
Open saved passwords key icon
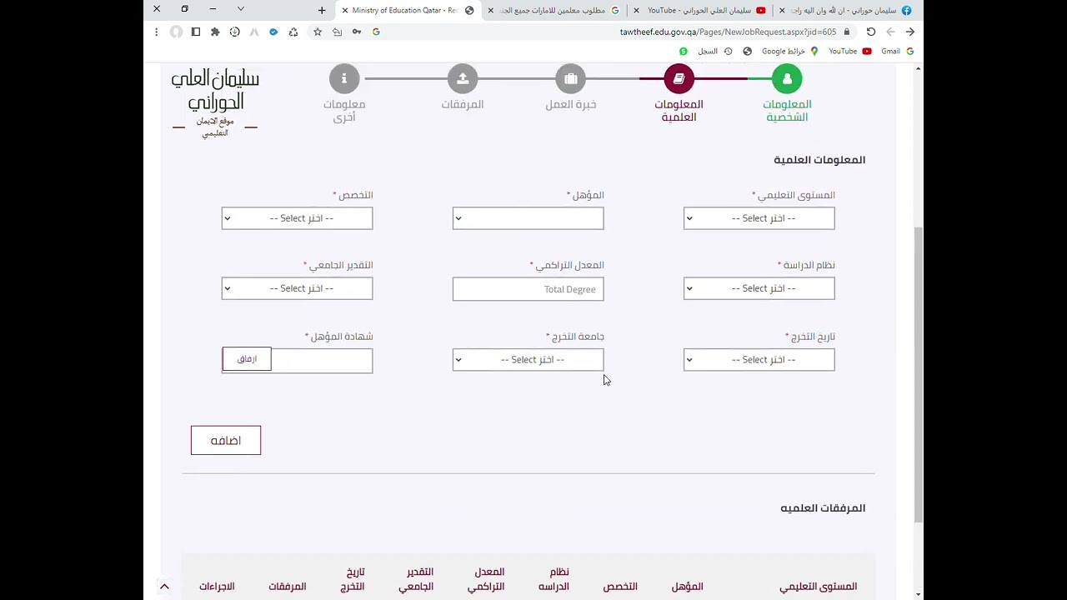click(357, 32)
